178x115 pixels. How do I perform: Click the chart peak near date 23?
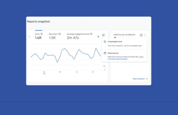coord(96,48)
